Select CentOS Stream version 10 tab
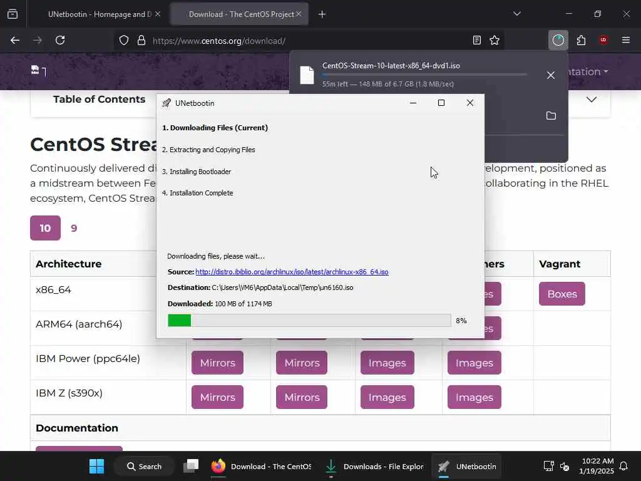 [45, 228]
